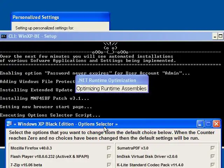224x168 pixels.
Task: Minimize the CLI WinXP-BE Setup window
Action: click(x=215, y=36)
